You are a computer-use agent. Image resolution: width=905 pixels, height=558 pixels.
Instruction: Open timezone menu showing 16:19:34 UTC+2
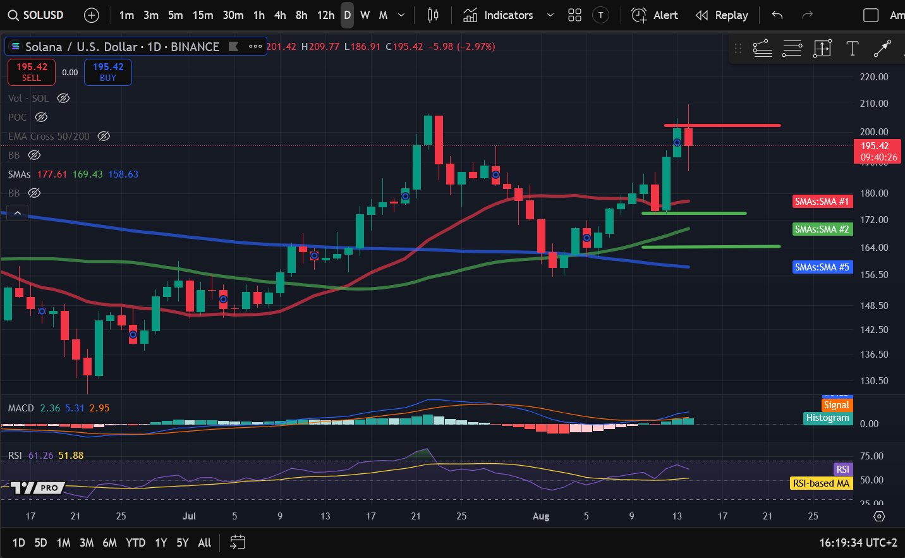858,543
